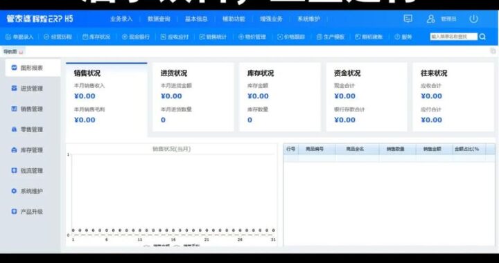Focus the menu name search field
The height and width of the screenshot is (263, 499).
454,37
